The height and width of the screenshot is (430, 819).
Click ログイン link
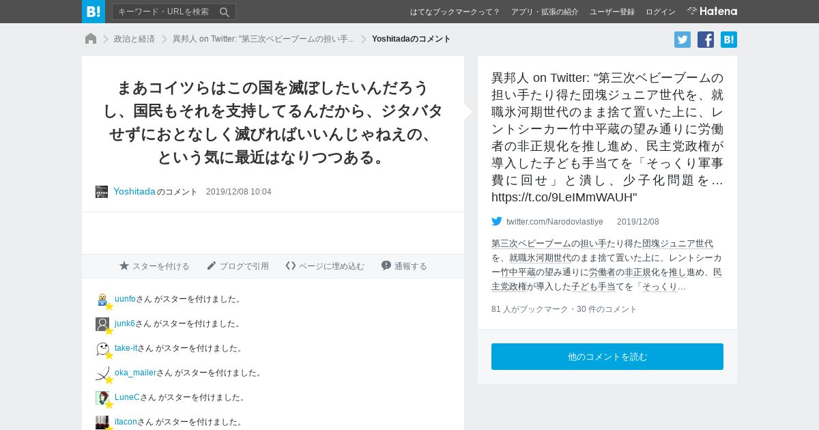pos(661,12)
